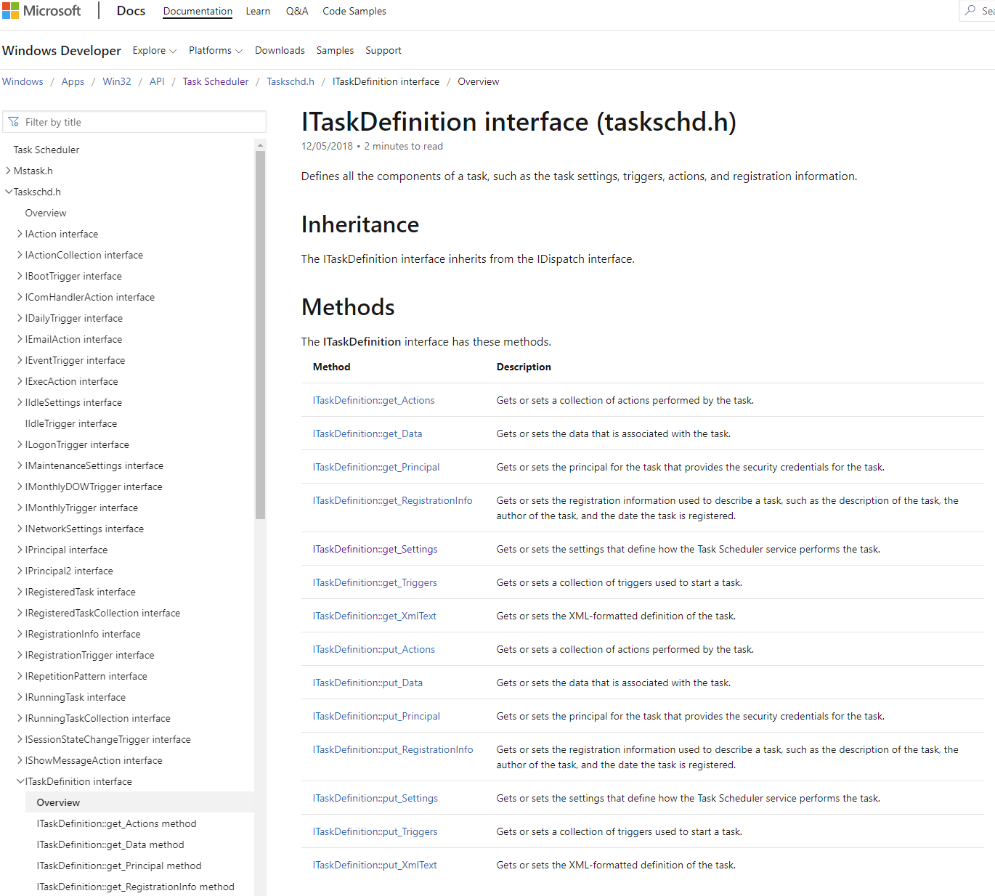Select IShowMessageAction interface tree item
The height and width of the screenshot is (896, 995).
94,760
